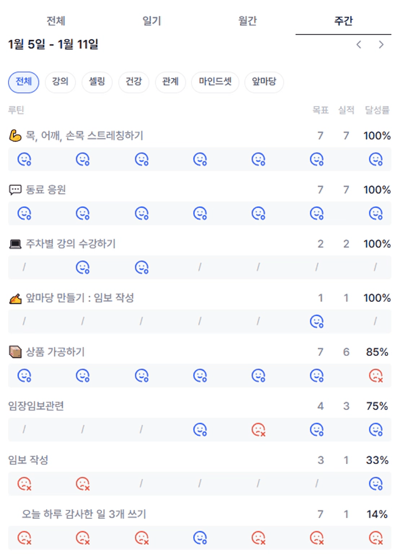Select the 건강 category filter
The height and width of the screenshot is (558, 394).
133,82
